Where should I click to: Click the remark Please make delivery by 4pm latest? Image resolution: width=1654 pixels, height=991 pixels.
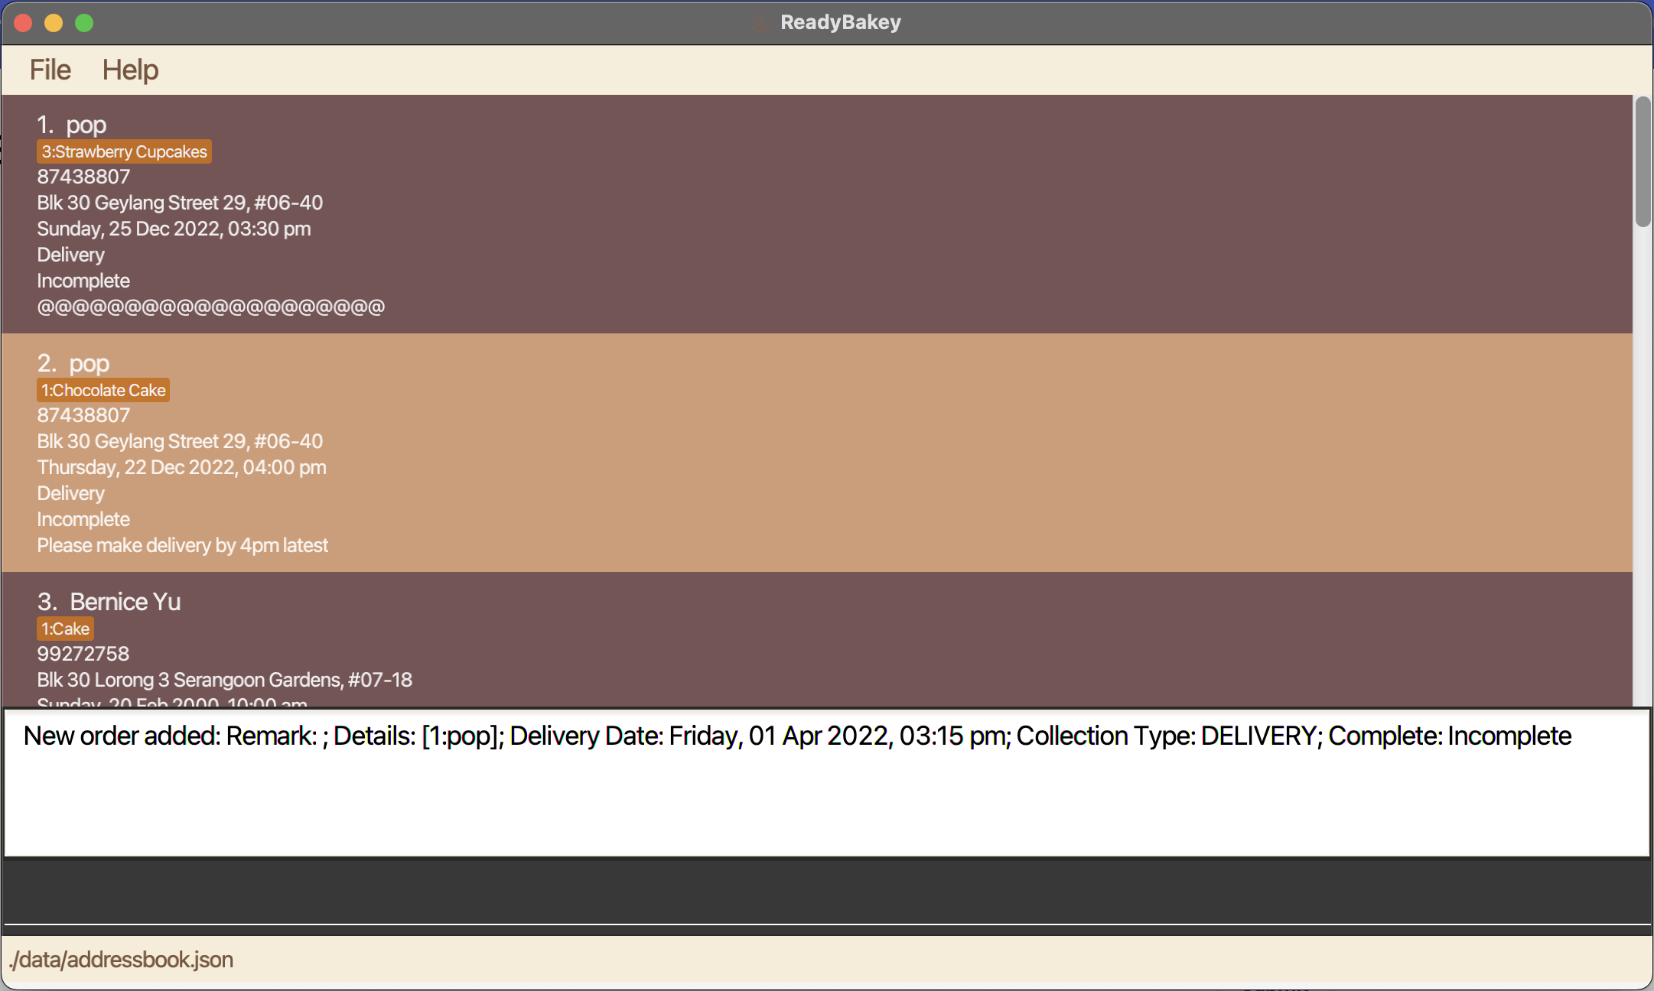(x=182, y=545)
